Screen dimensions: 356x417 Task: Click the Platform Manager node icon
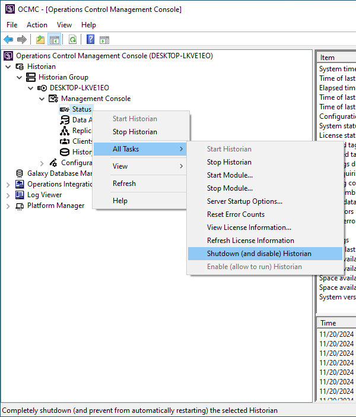click(20, 206)
